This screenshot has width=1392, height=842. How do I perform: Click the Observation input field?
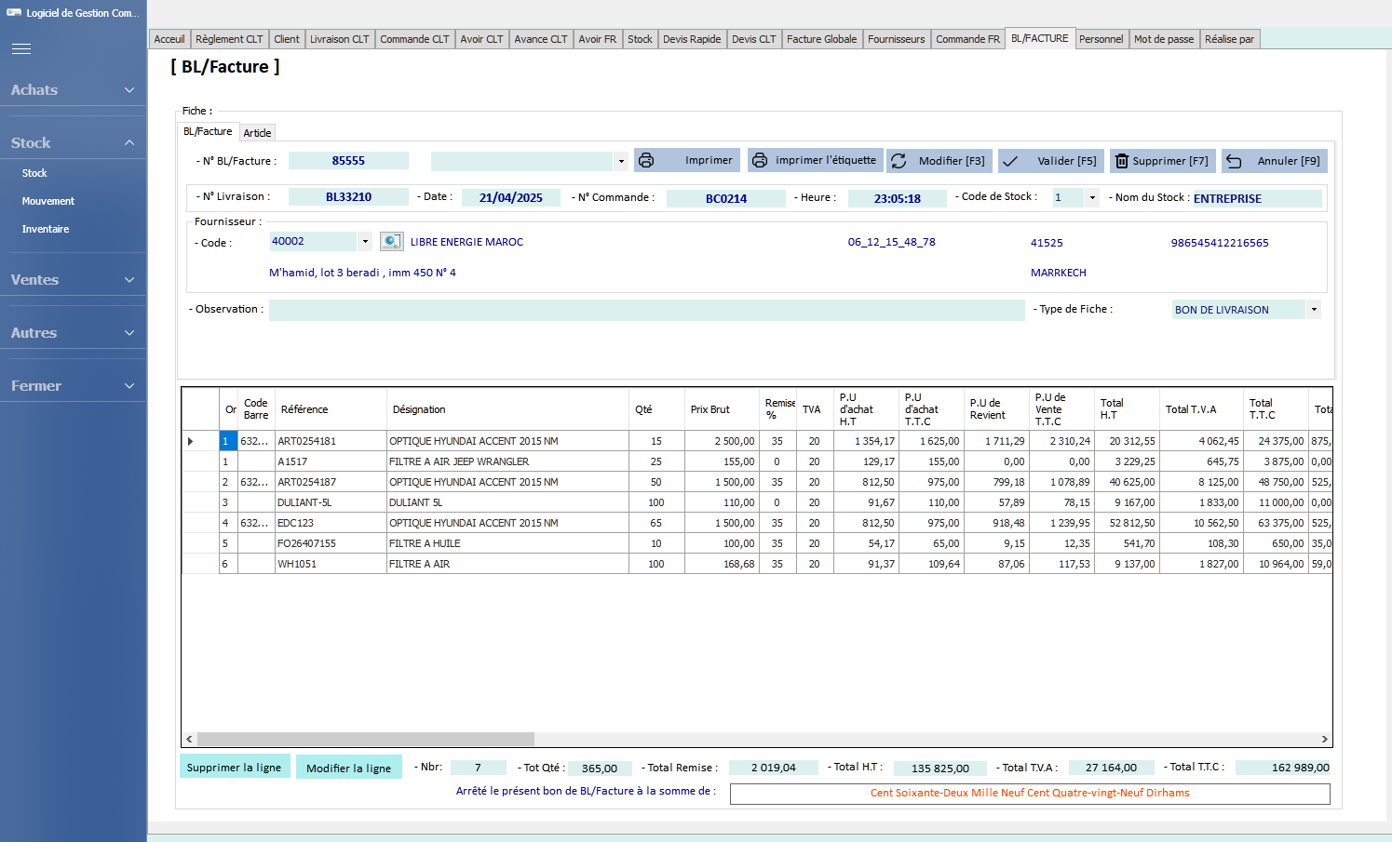(647, 310)
